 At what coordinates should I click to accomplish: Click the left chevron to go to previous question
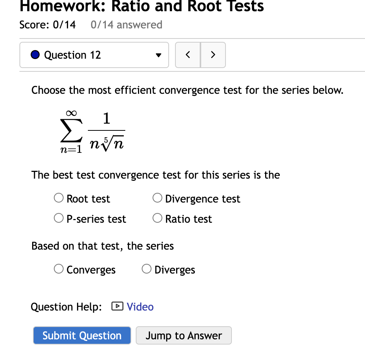pyautogui.click(x=188, y=55)
